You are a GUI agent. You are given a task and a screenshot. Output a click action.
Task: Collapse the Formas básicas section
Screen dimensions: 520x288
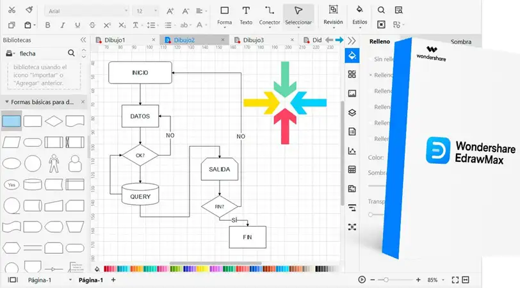(6, 102)
